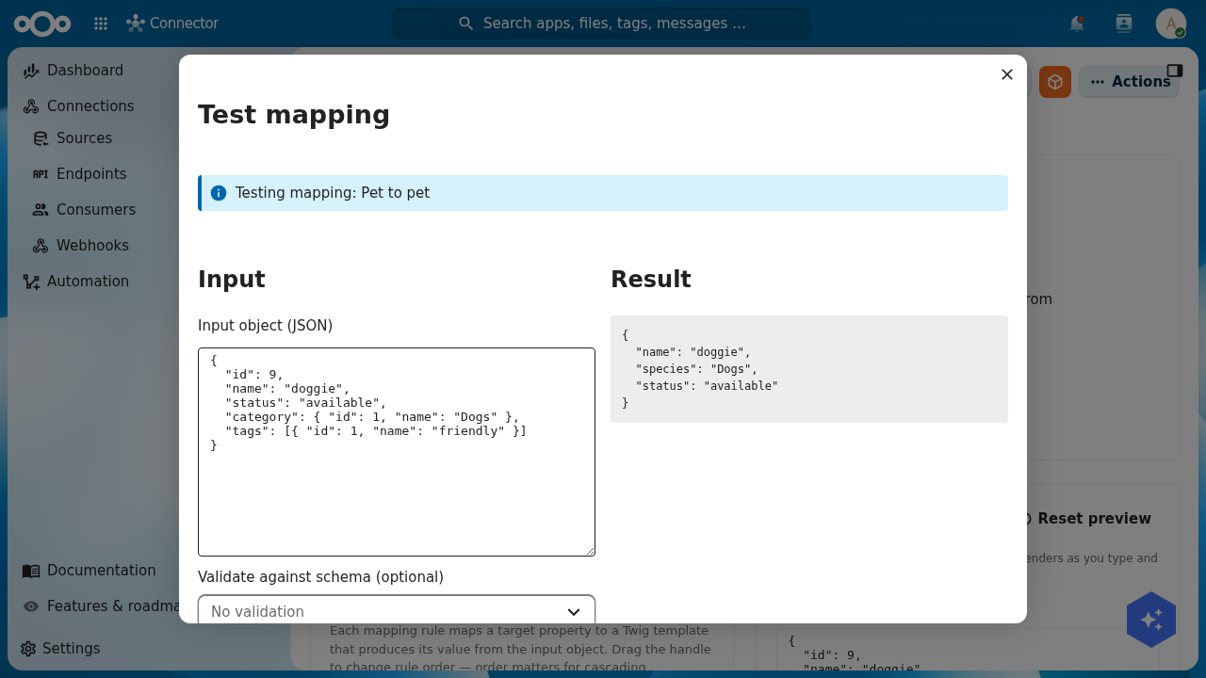Click into the Input object JSON textarea
This screenshot has height=678, width=1206.
pyautogui.click(x=397, y=452)
